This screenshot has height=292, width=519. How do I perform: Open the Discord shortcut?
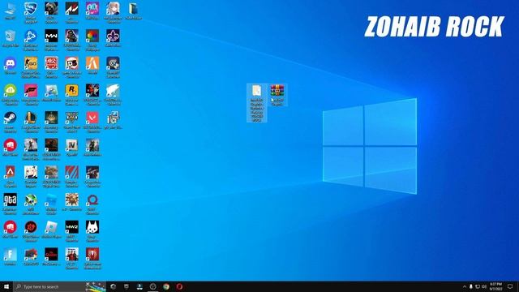(x=11, y=66)
